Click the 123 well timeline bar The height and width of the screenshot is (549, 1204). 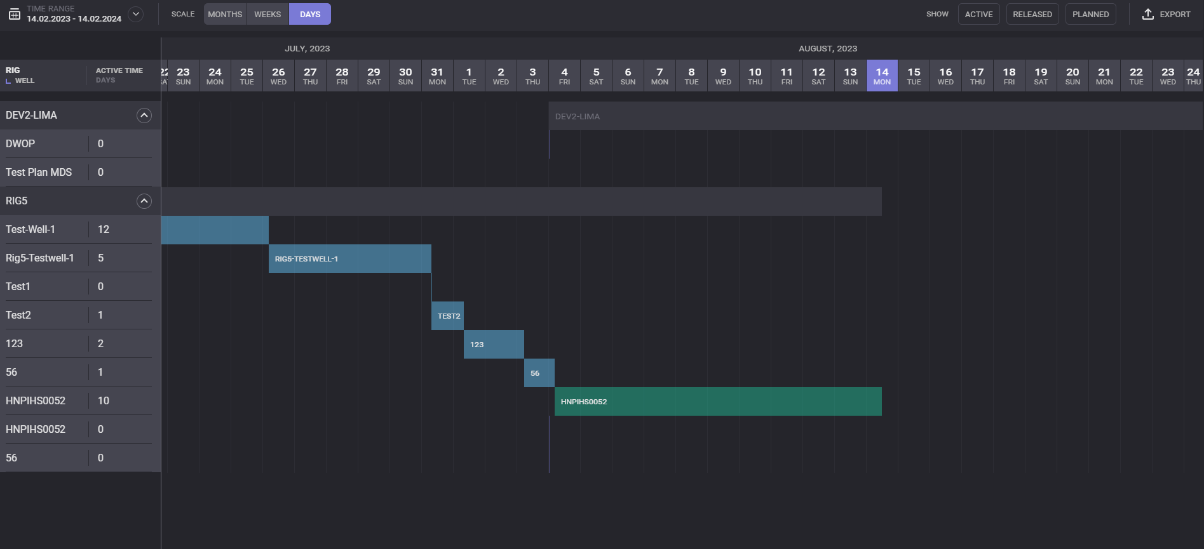(x=493, y=345)
